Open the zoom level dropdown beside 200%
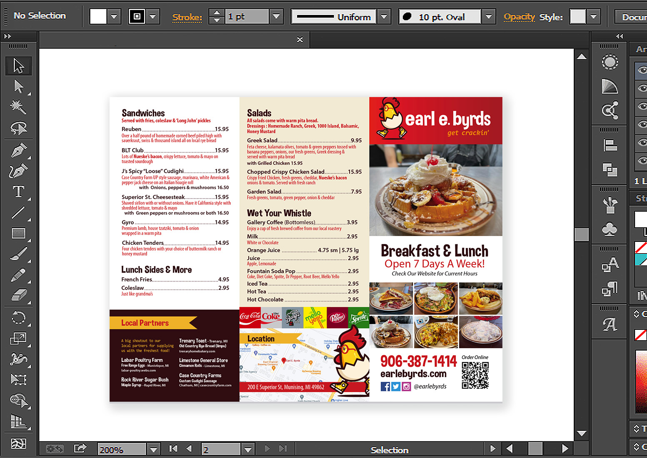Screen dimensions: 647x458 click(x=153, y=449)
